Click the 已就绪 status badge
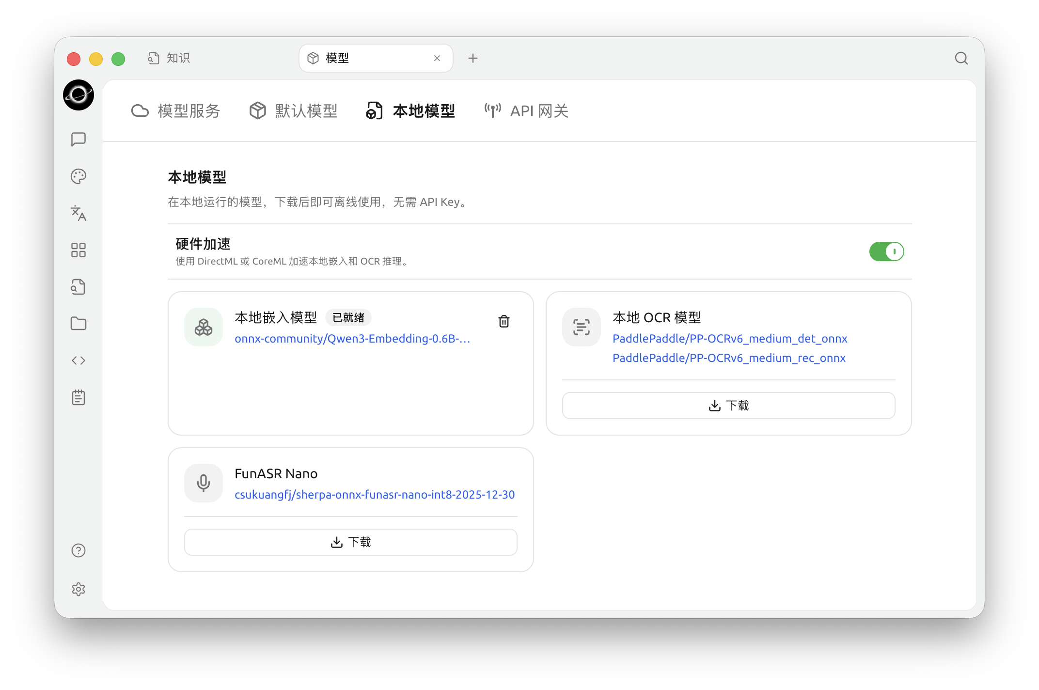The width and height of the screenshot is (1039, 690). tap(348, 317)
